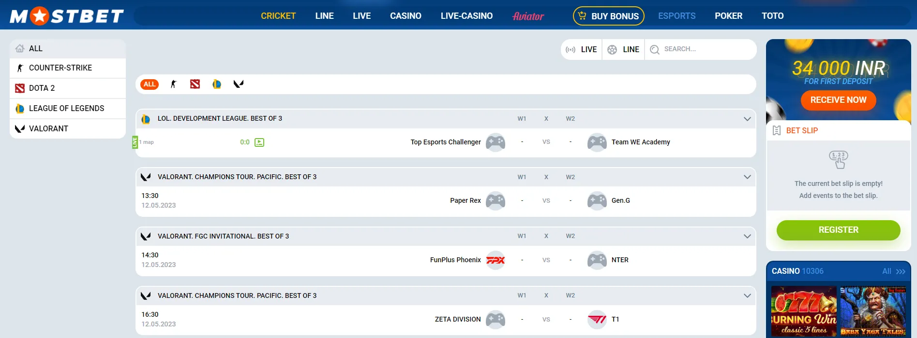Viewport: 917px width, 338px height.
Task: Choose Valorant in the sidebar list
Action: point(68,129)
